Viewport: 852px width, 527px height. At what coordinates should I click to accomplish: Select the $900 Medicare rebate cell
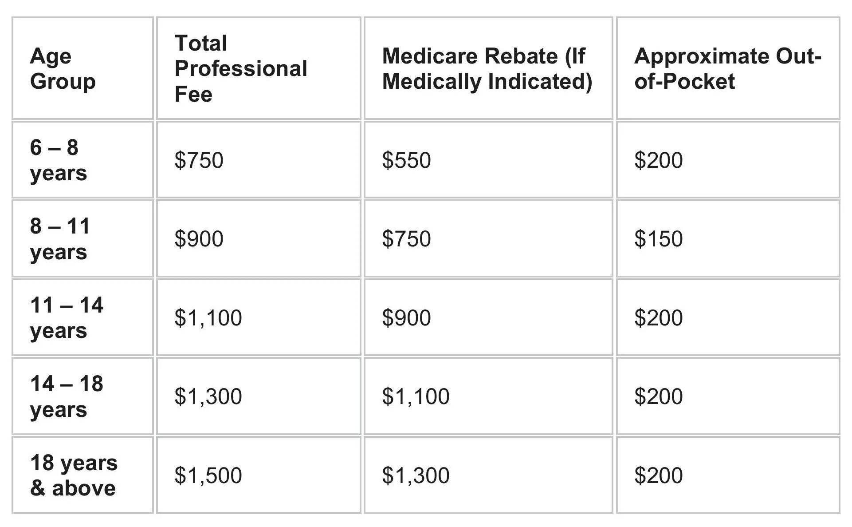[406, 318]
